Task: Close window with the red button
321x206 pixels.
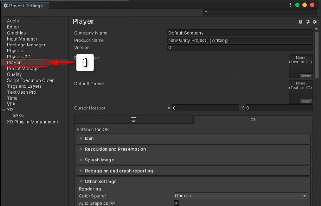Action: (312, 5)
